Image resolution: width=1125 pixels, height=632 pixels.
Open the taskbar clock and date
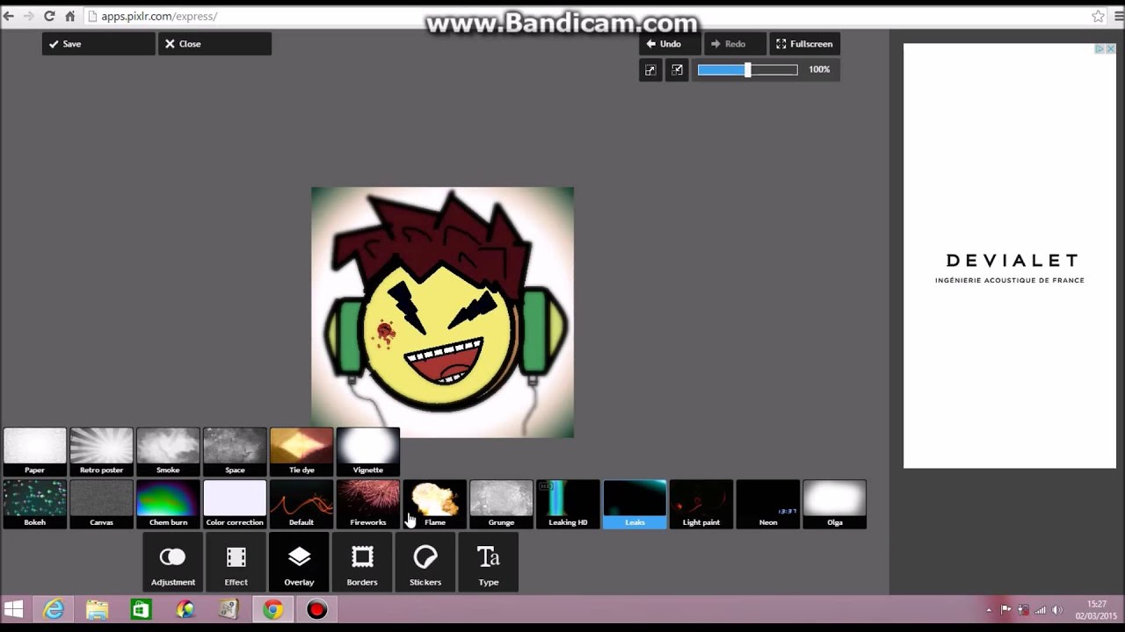coord(1096,610)
